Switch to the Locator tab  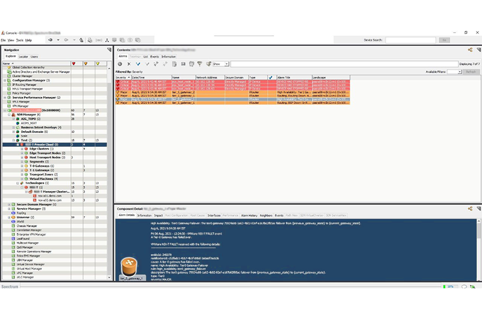pyautogui.click(x=23, y=57)
